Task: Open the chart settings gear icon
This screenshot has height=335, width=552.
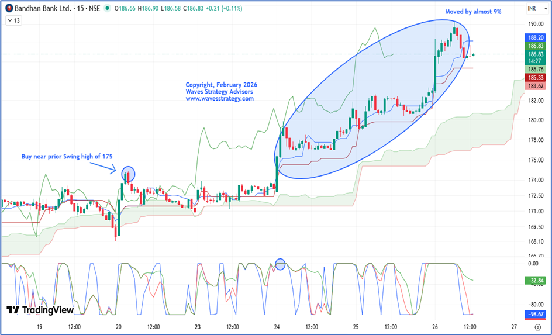Action: [537, 327]
